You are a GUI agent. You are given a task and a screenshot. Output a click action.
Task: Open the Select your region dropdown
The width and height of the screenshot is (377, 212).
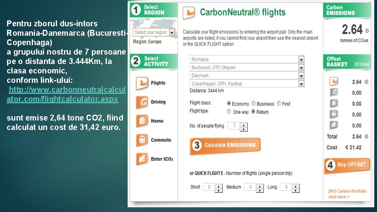pos(172,32)
